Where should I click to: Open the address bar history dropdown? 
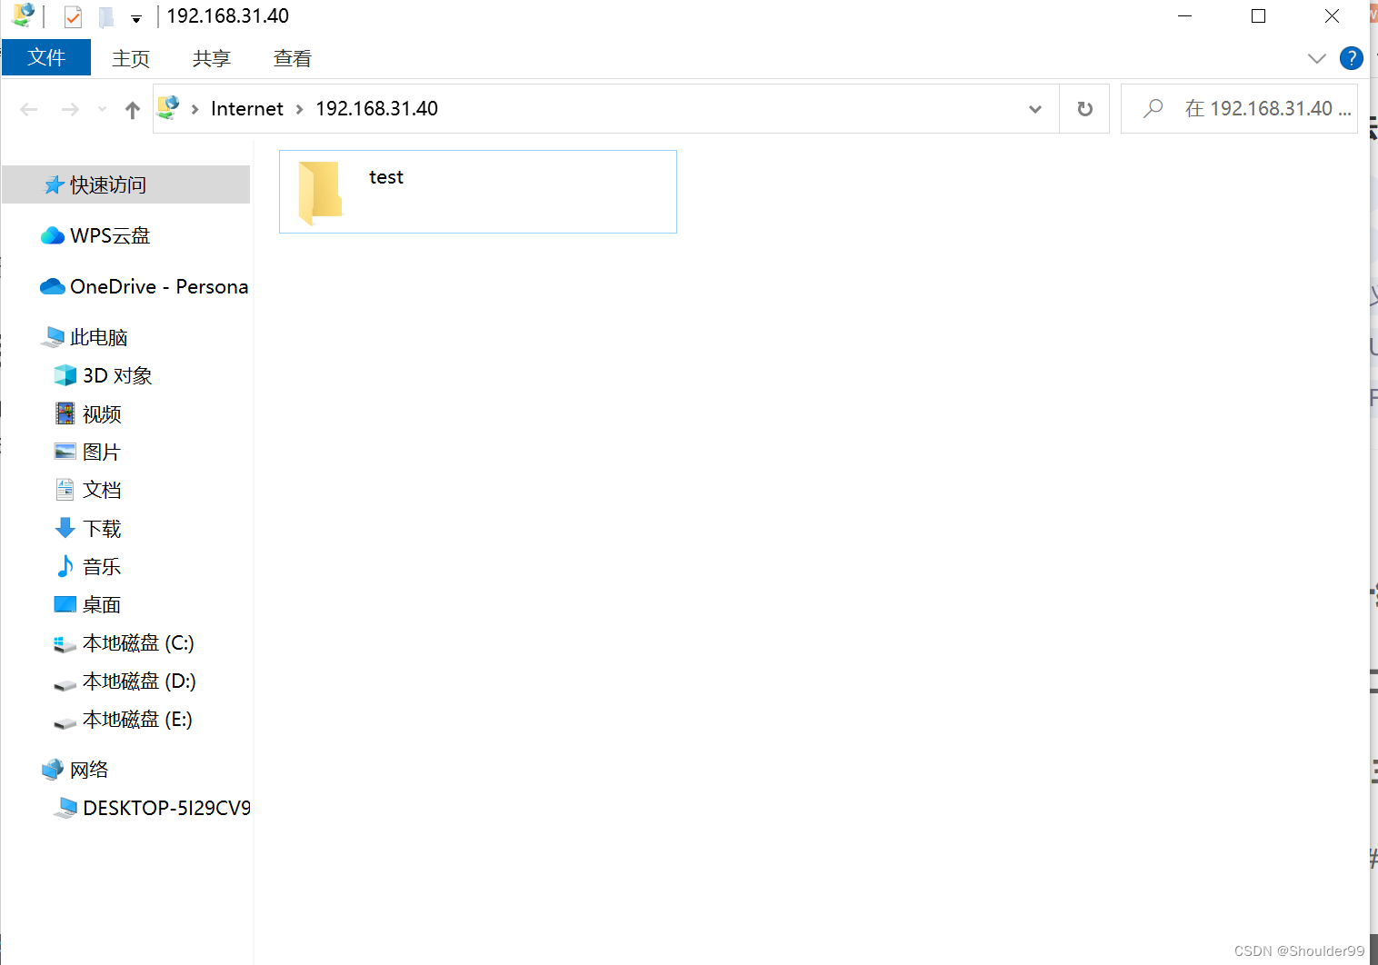click(x=1035, y=108)
